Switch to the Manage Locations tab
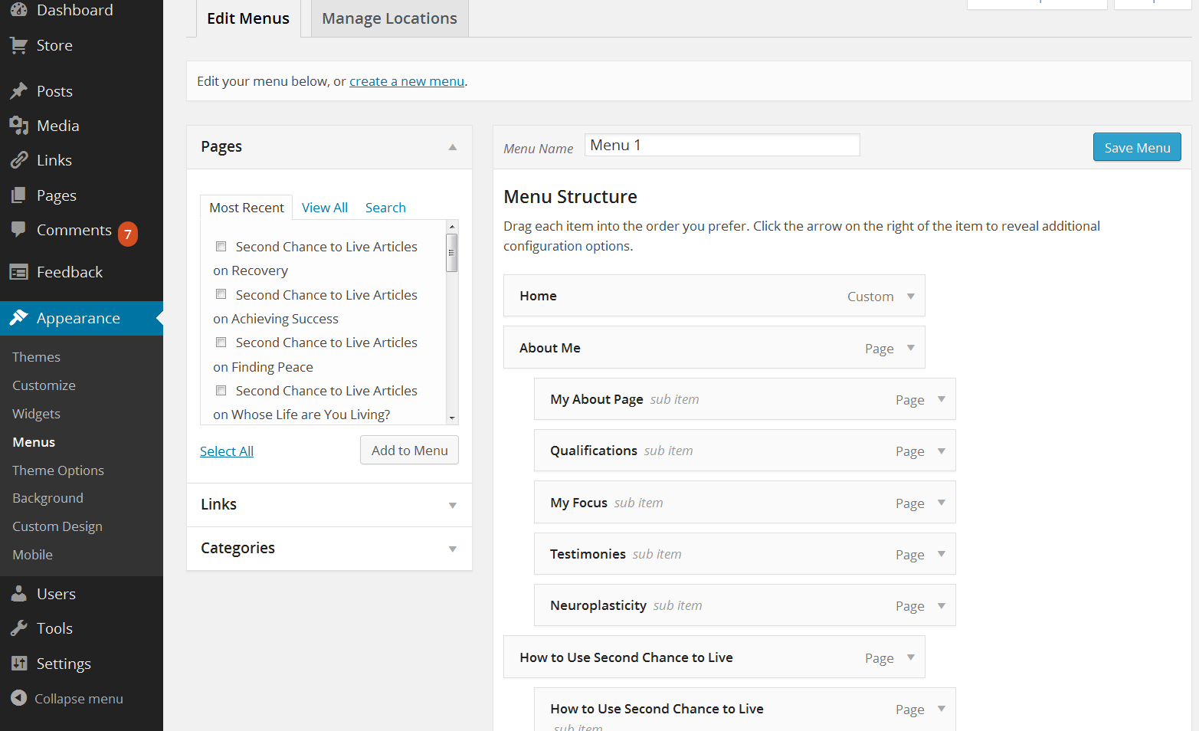The image size is (1199, 731). (389, 18)
